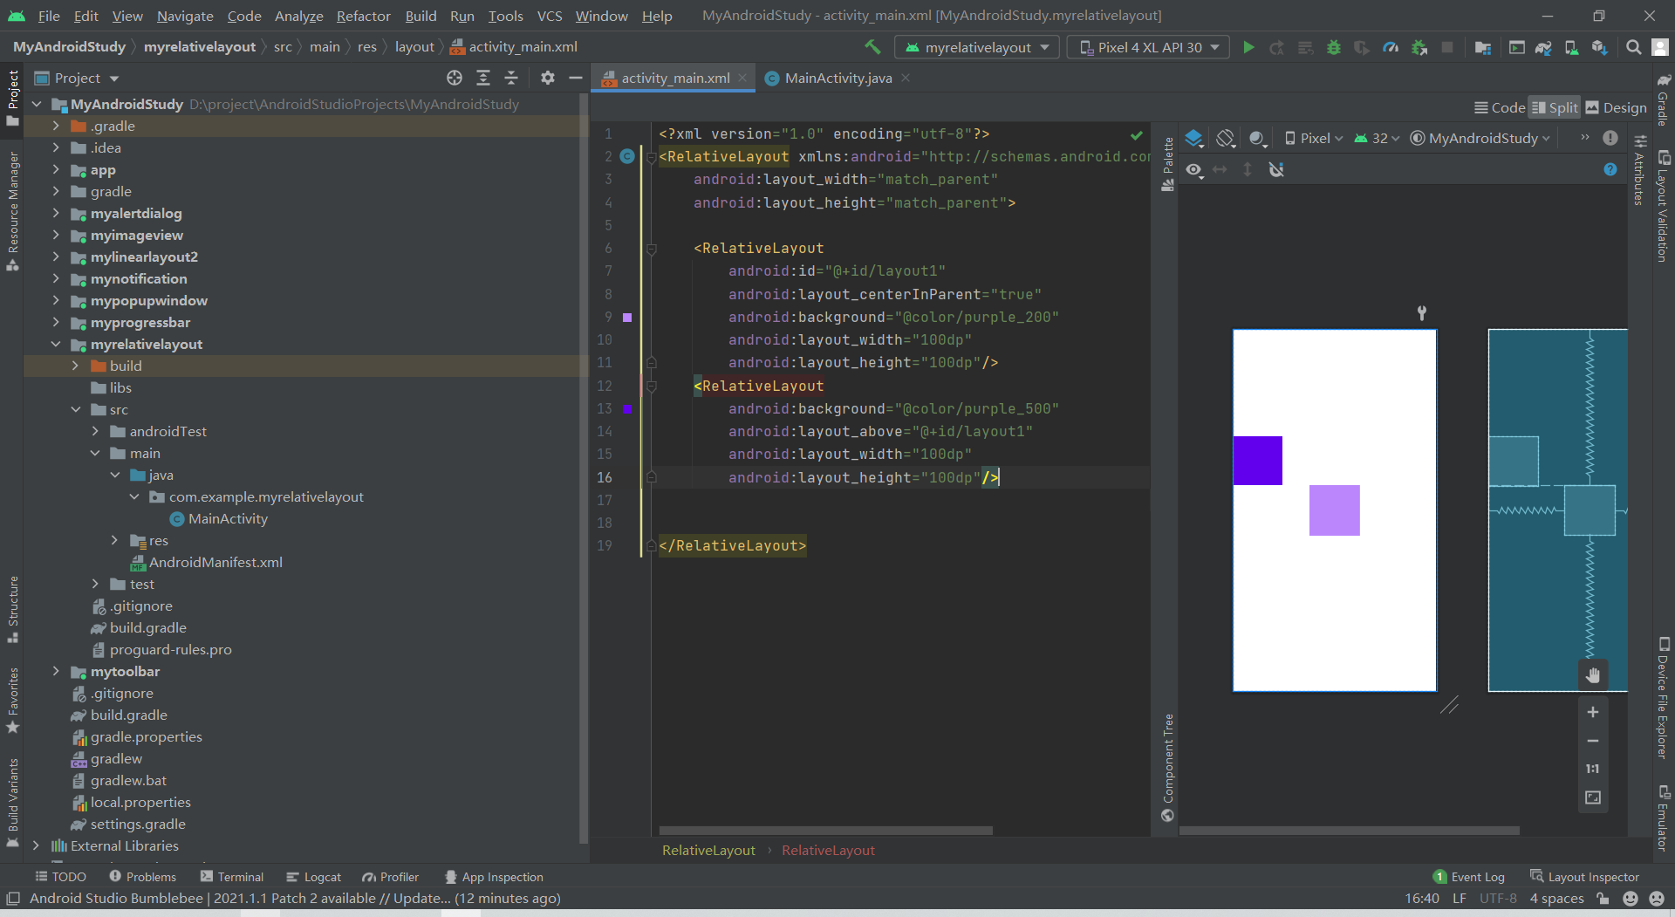Image resolution: width=1675 pixels, height=917 pixels.
Task: Open the design warnings indicator icon
Action: tap(1610, 138)
